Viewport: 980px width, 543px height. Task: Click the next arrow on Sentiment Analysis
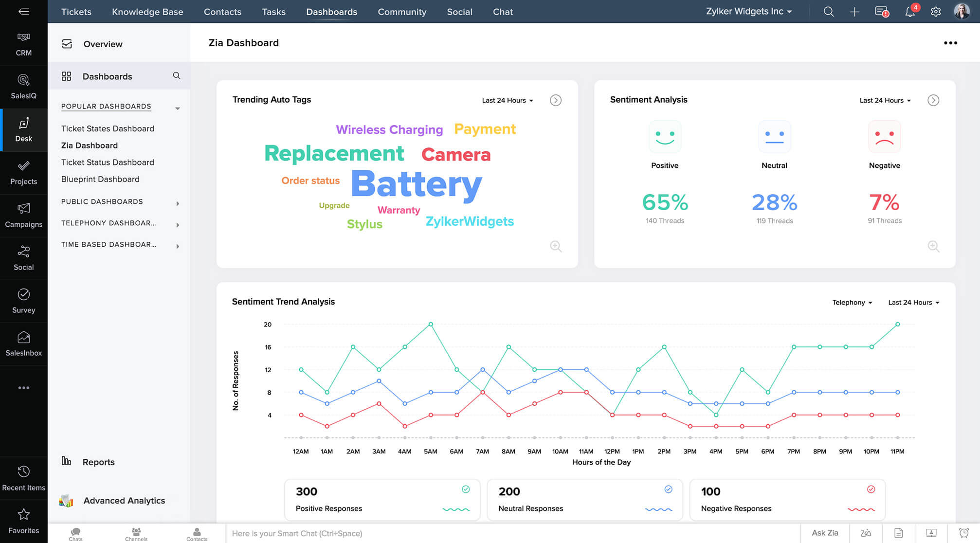pos(933,100)
